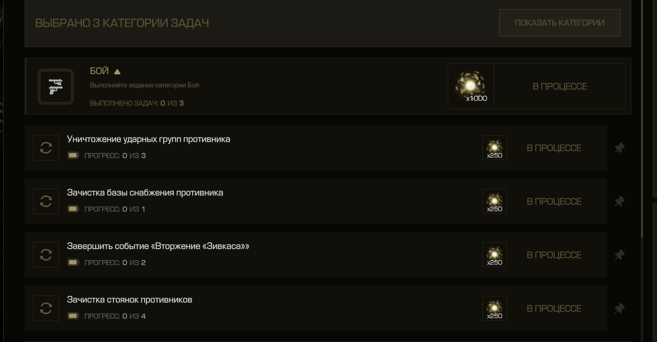Click В ПРОЦЕССЕ for 'Зачистка базы снабжения противника'
Viewport: 657px width, 342px height.
tap(554, 201)
